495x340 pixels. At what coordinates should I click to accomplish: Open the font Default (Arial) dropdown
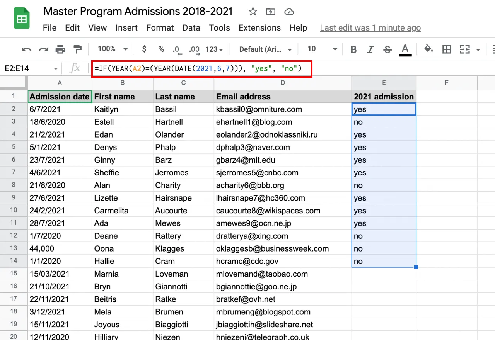266,49
